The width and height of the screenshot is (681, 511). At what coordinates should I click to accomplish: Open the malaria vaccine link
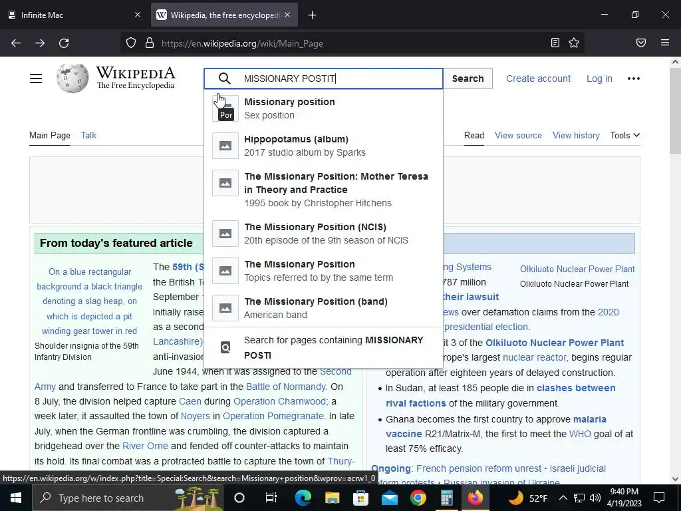[496, 426]
